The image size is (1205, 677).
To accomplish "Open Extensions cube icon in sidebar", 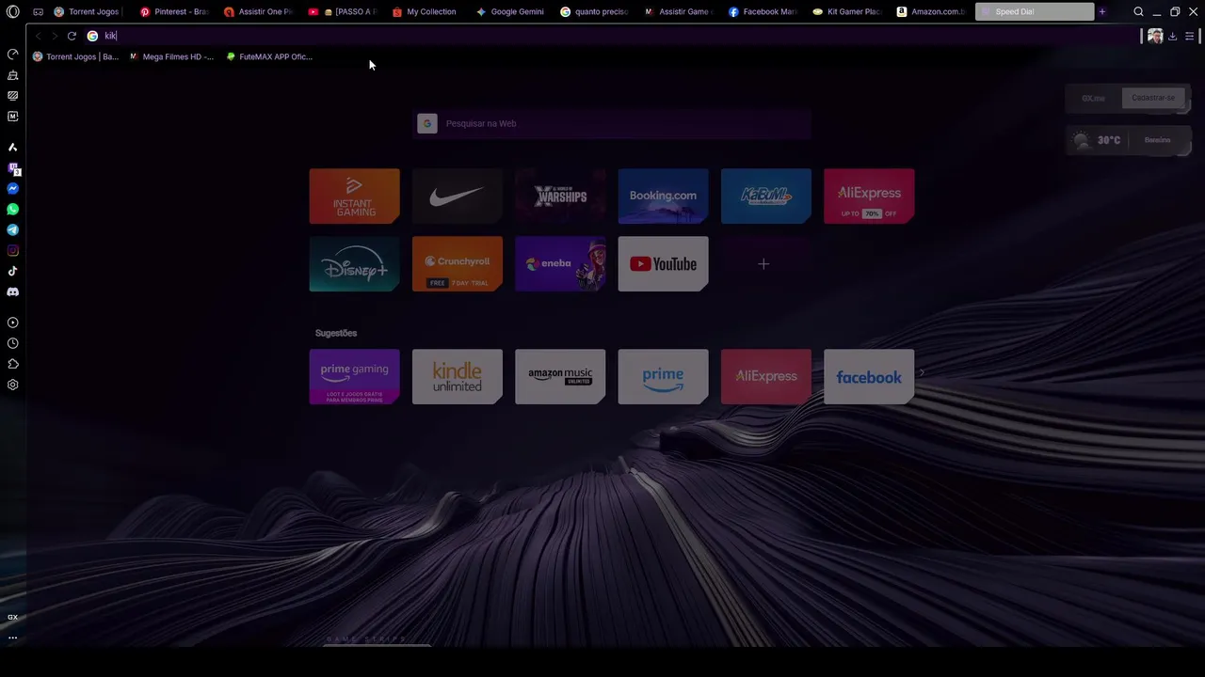I will click(12, 364).
